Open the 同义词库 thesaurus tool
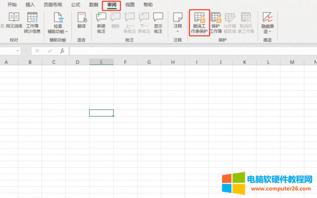Viewport: 317px width, 198px height. pyautogui.click(x=14, y=20)
